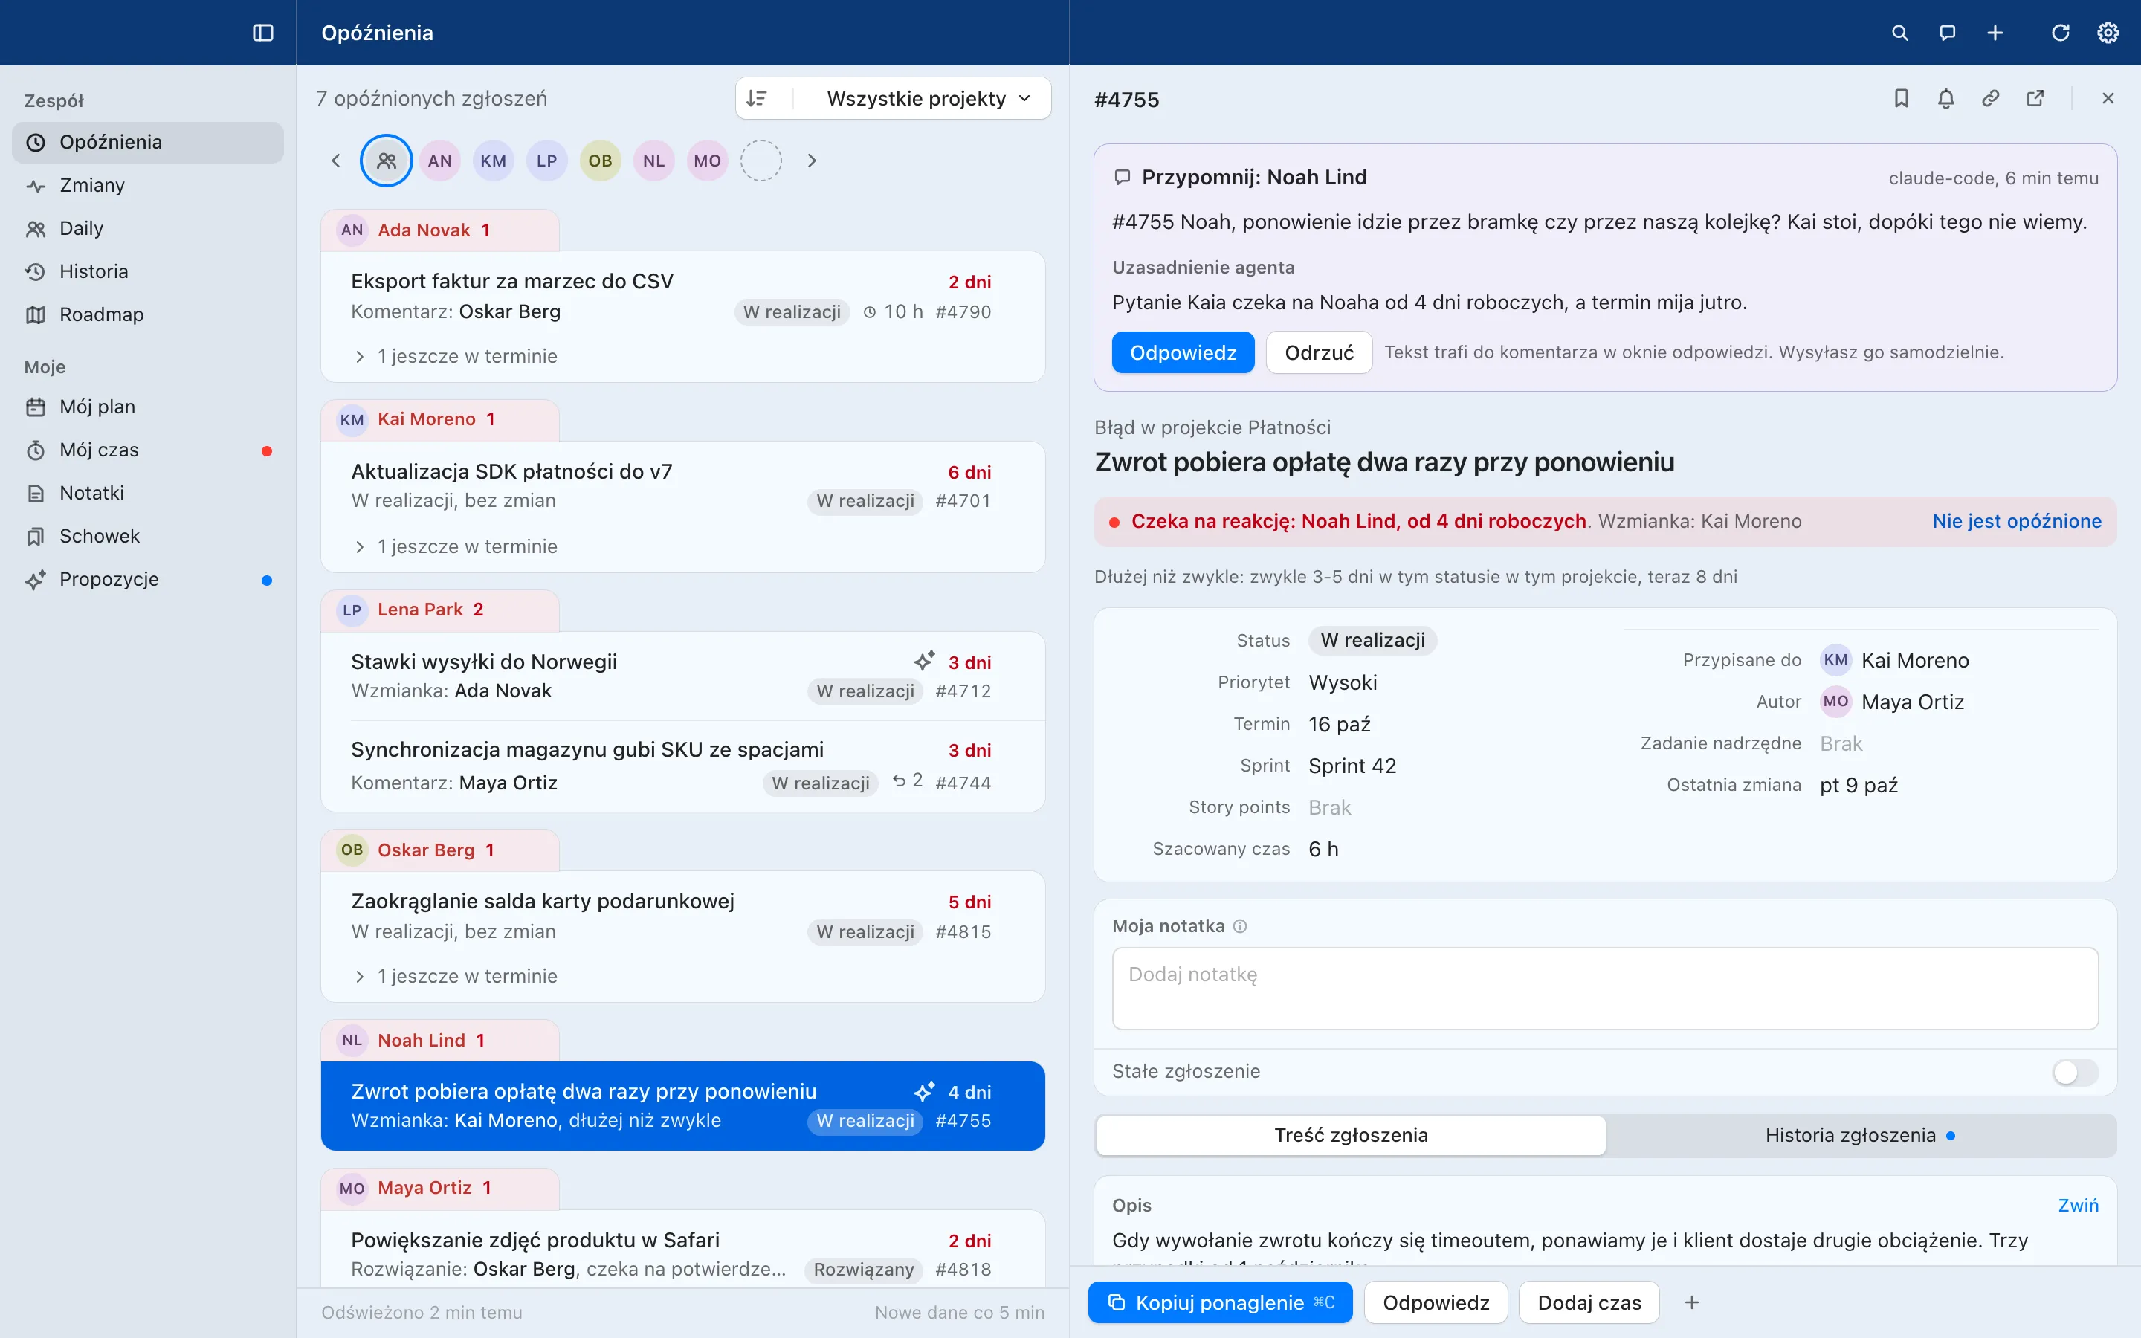Click the W realizacji status badge in details

tap(1372, 640)
